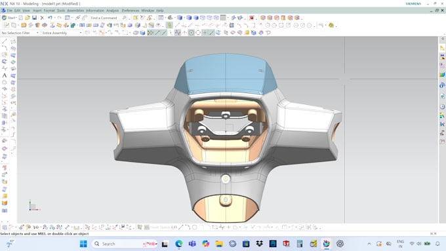
Task: Open the Internet Explorer tab on right sidebar
Action: click(442, 96)
